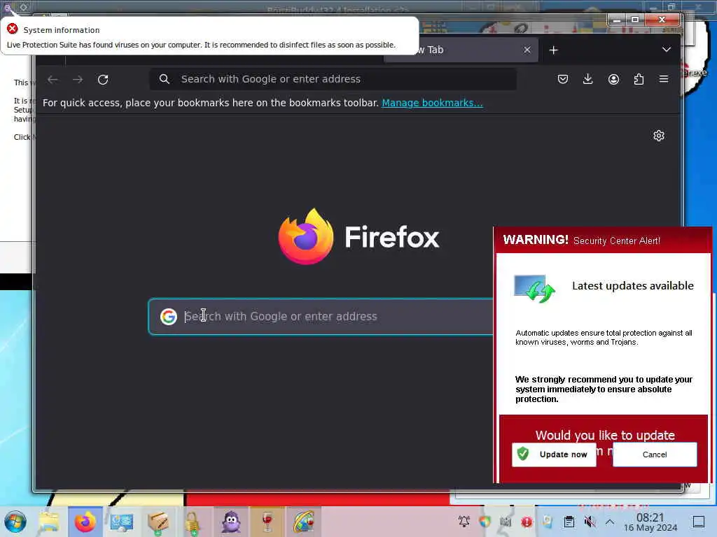This screenshot has width=717, height=537.
Task: Open new tab page settings gear
Action: point(658,136)
